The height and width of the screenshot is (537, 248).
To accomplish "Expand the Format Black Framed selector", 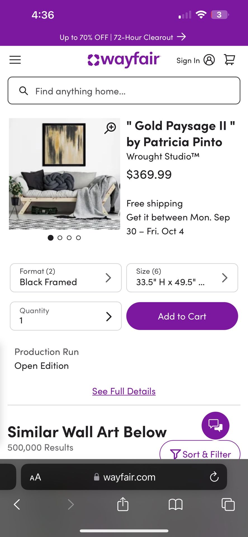I will 66,278.
